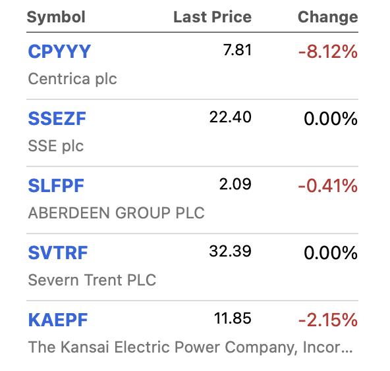Open the KAEPF ticker link

58,320
